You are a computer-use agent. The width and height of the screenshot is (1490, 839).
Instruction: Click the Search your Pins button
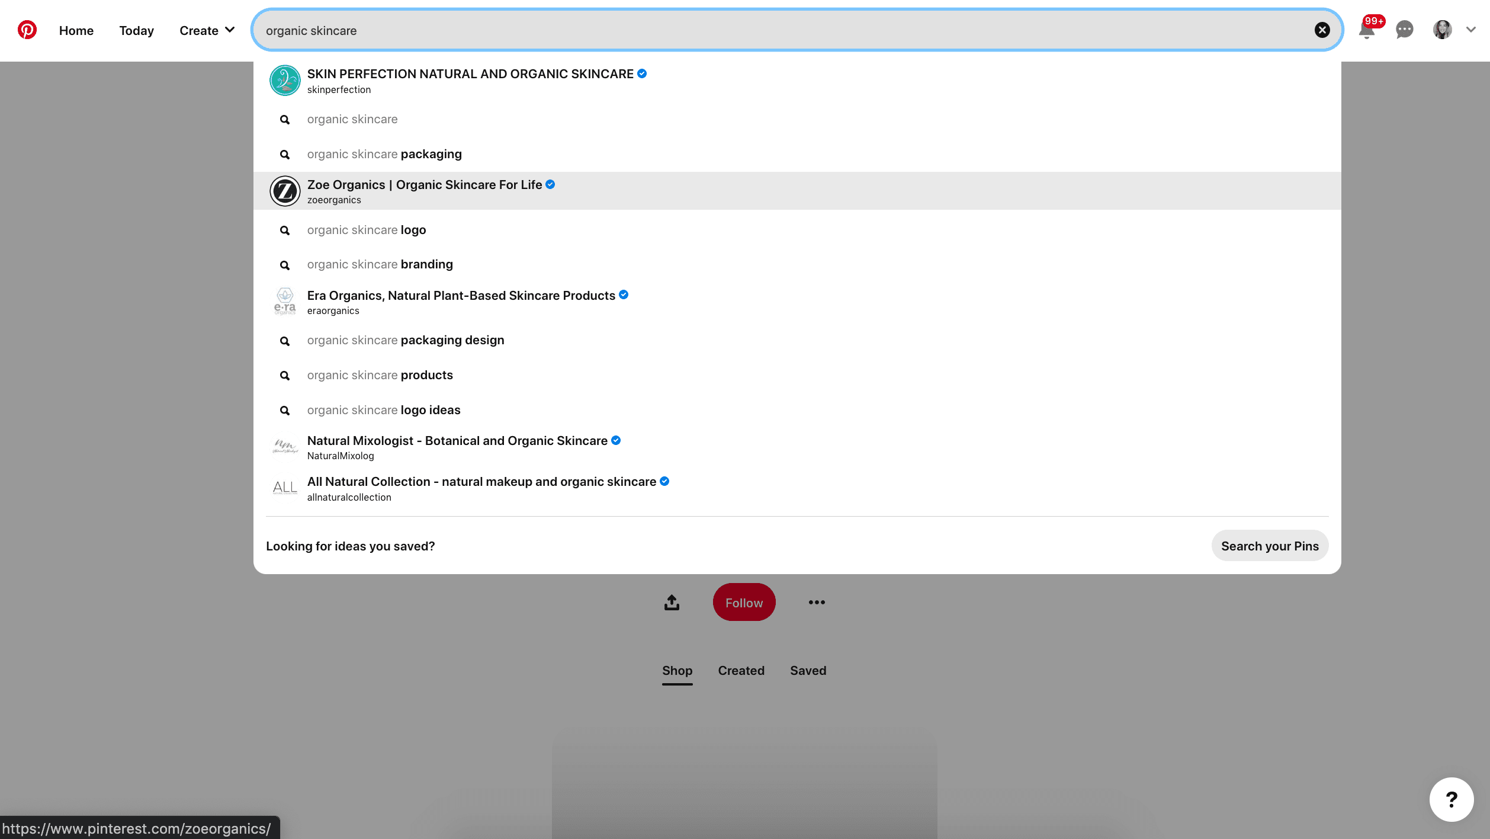[x=1270, y=546]
